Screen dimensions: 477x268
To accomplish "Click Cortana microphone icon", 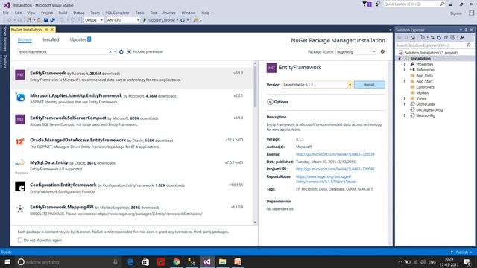I will [116, 261].
